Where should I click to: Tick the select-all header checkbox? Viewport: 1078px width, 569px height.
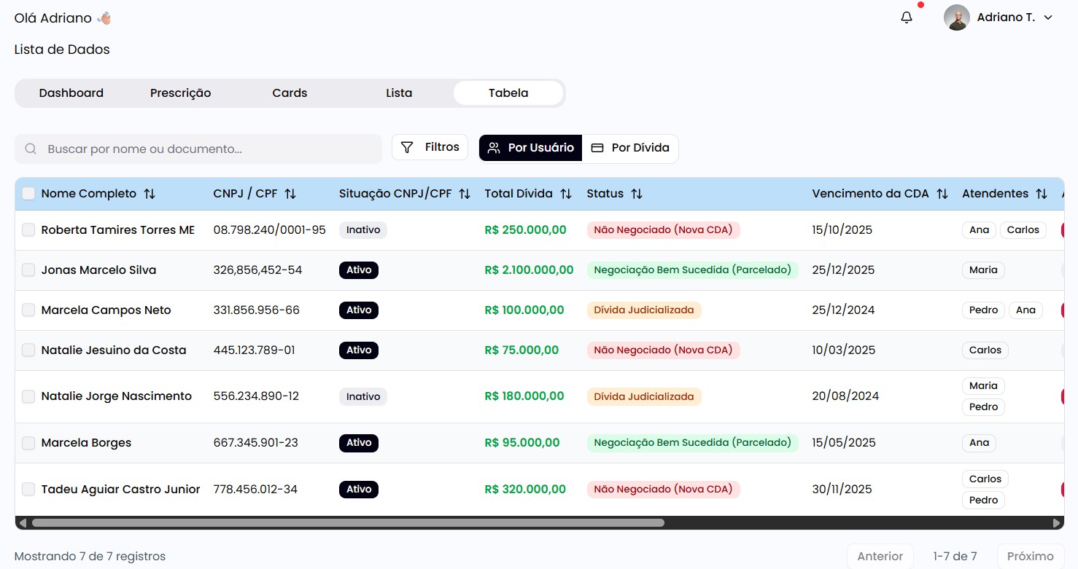tap(28, 194)
